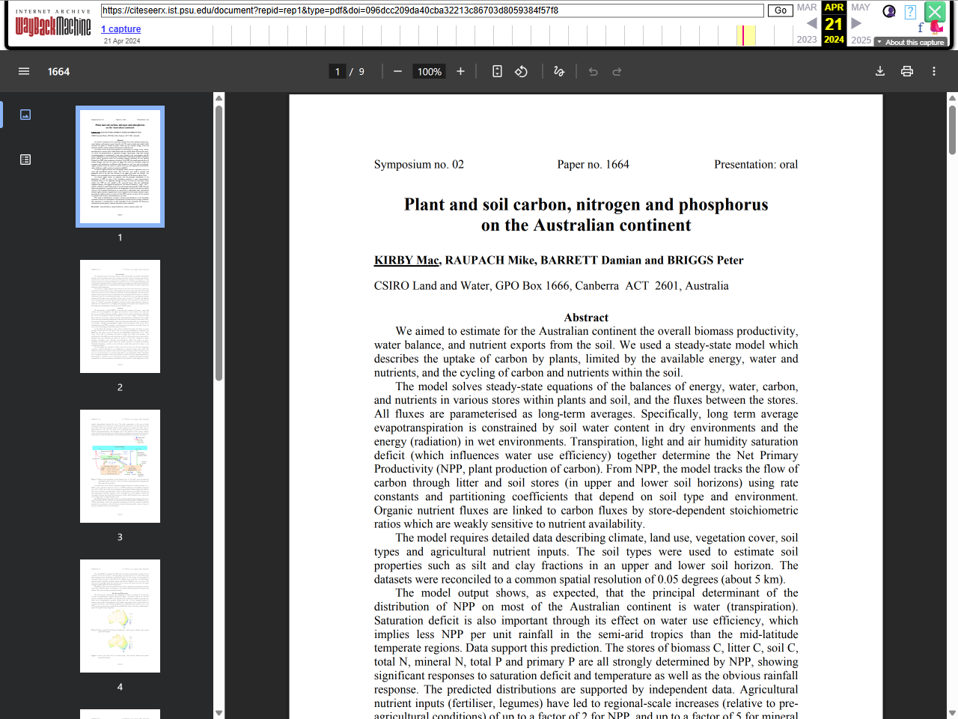Share the capture via the Twitter bird icon

936,27
